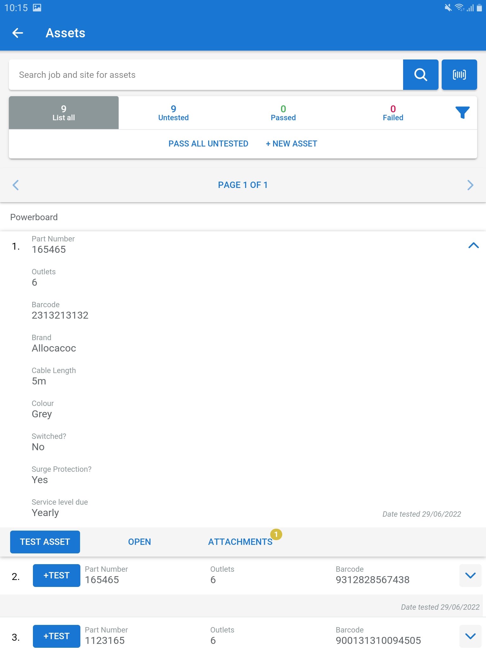Expand asset 3 with barcode 900131310094505
This screenshot has width=486, height=648.
[x=470, y=636]
